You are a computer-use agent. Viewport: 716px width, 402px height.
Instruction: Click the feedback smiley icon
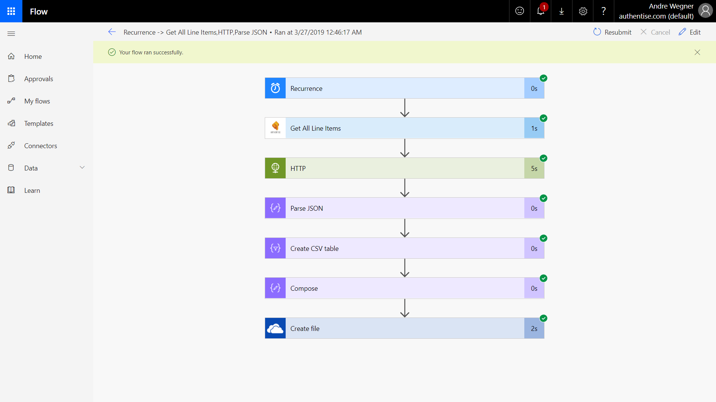coord(519,11)
